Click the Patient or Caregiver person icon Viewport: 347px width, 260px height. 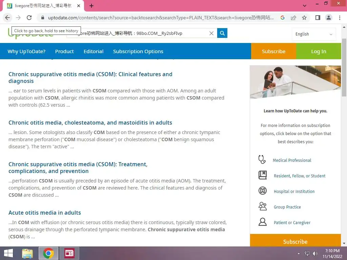[x=263, y=222]
